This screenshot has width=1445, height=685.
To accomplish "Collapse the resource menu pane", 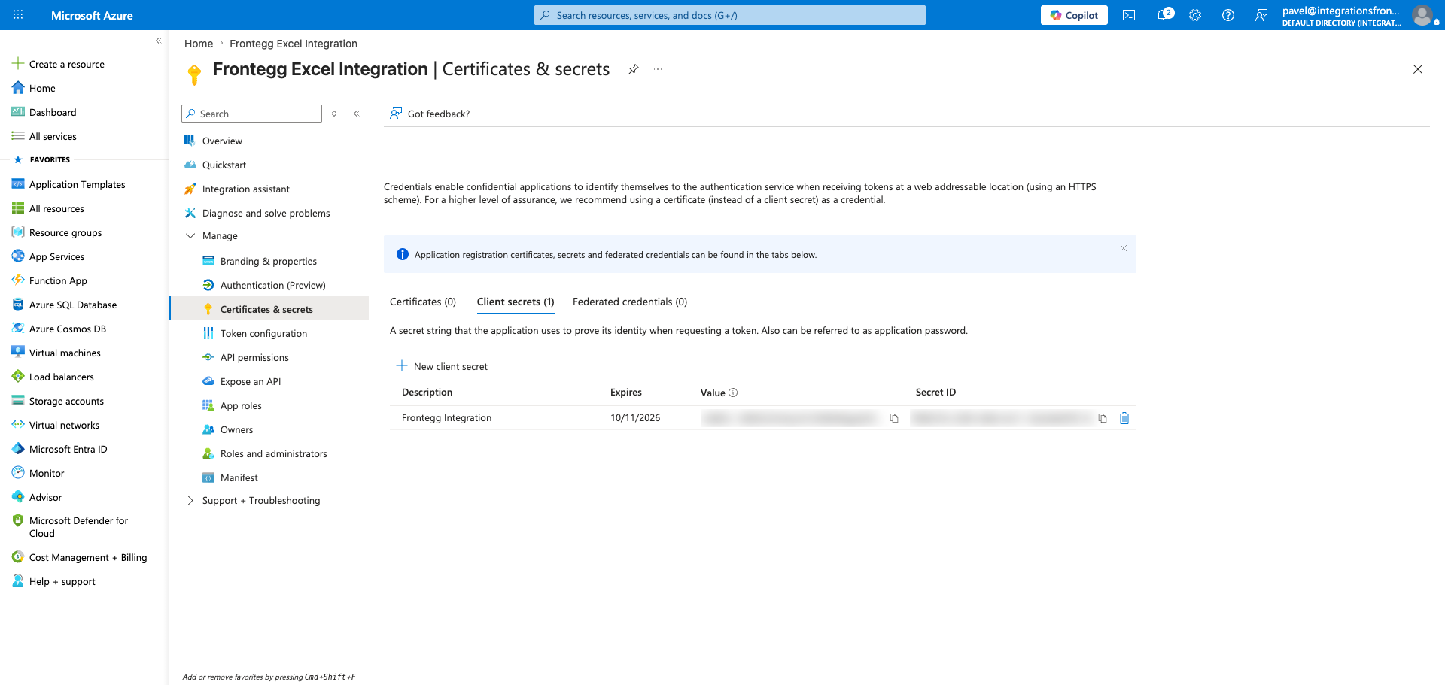I will coord(357,114).
